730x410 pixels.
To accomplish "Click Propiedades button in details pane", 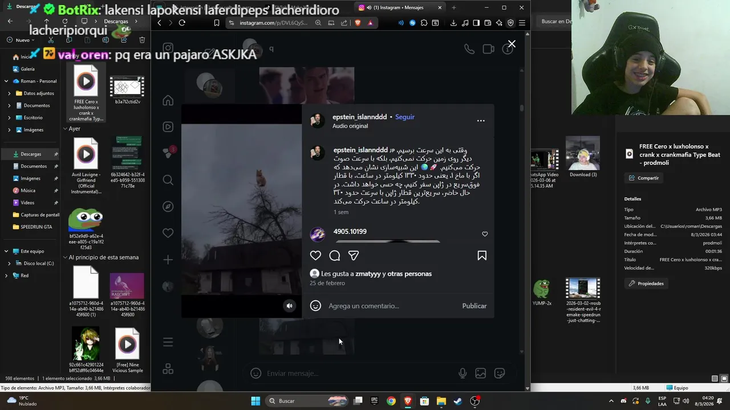I will pos(646,283).
